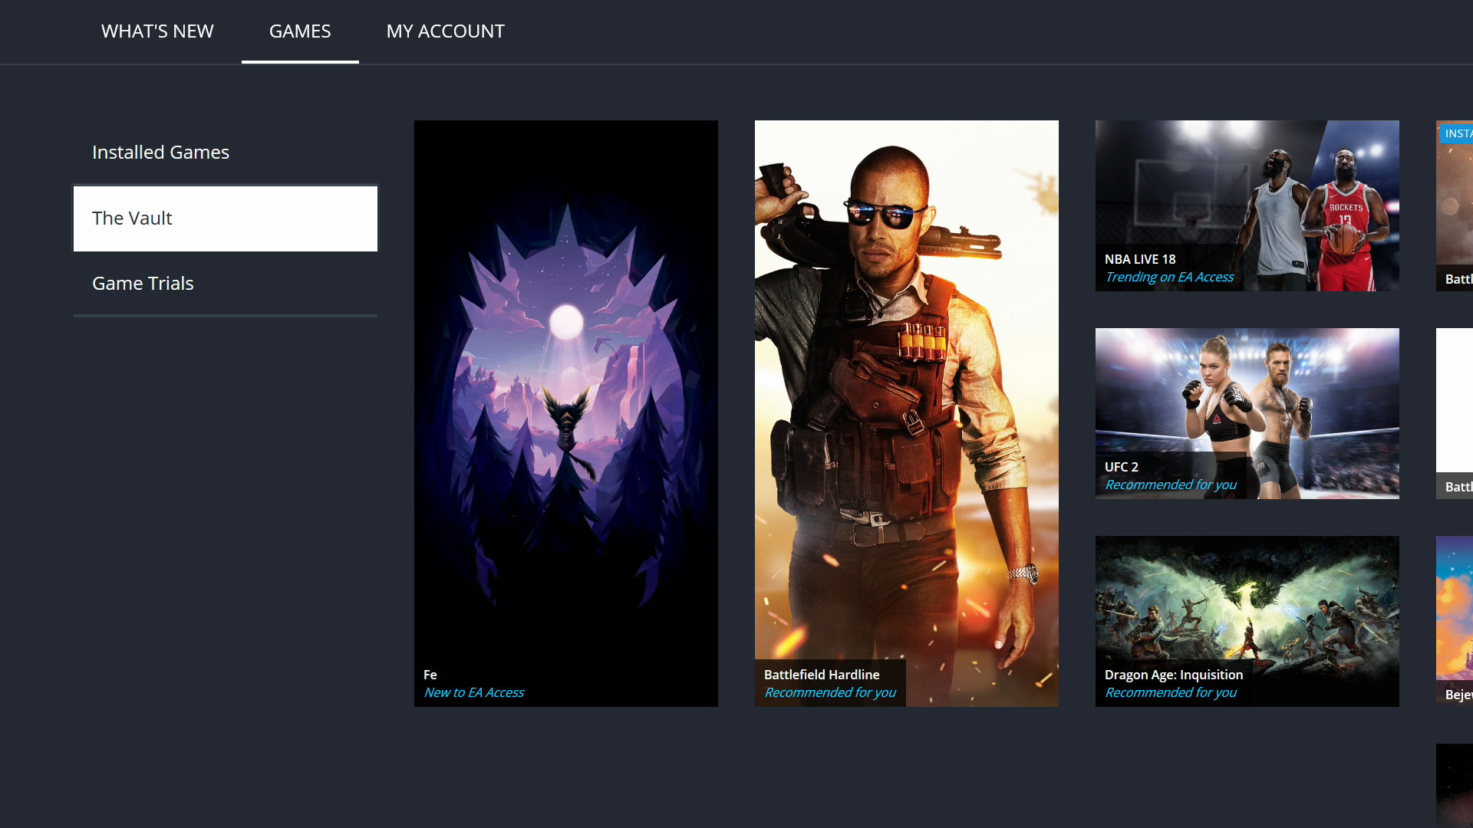Viewport: 1473px width, 828px height.
Task: Open the MY ACCOUNT tab
Action: (445, 31)
